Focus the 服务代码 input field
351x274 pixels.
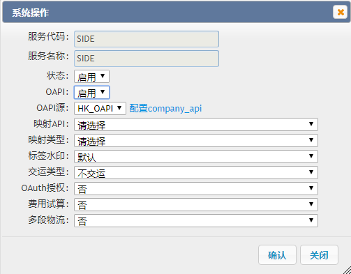(x=147, y=39)
